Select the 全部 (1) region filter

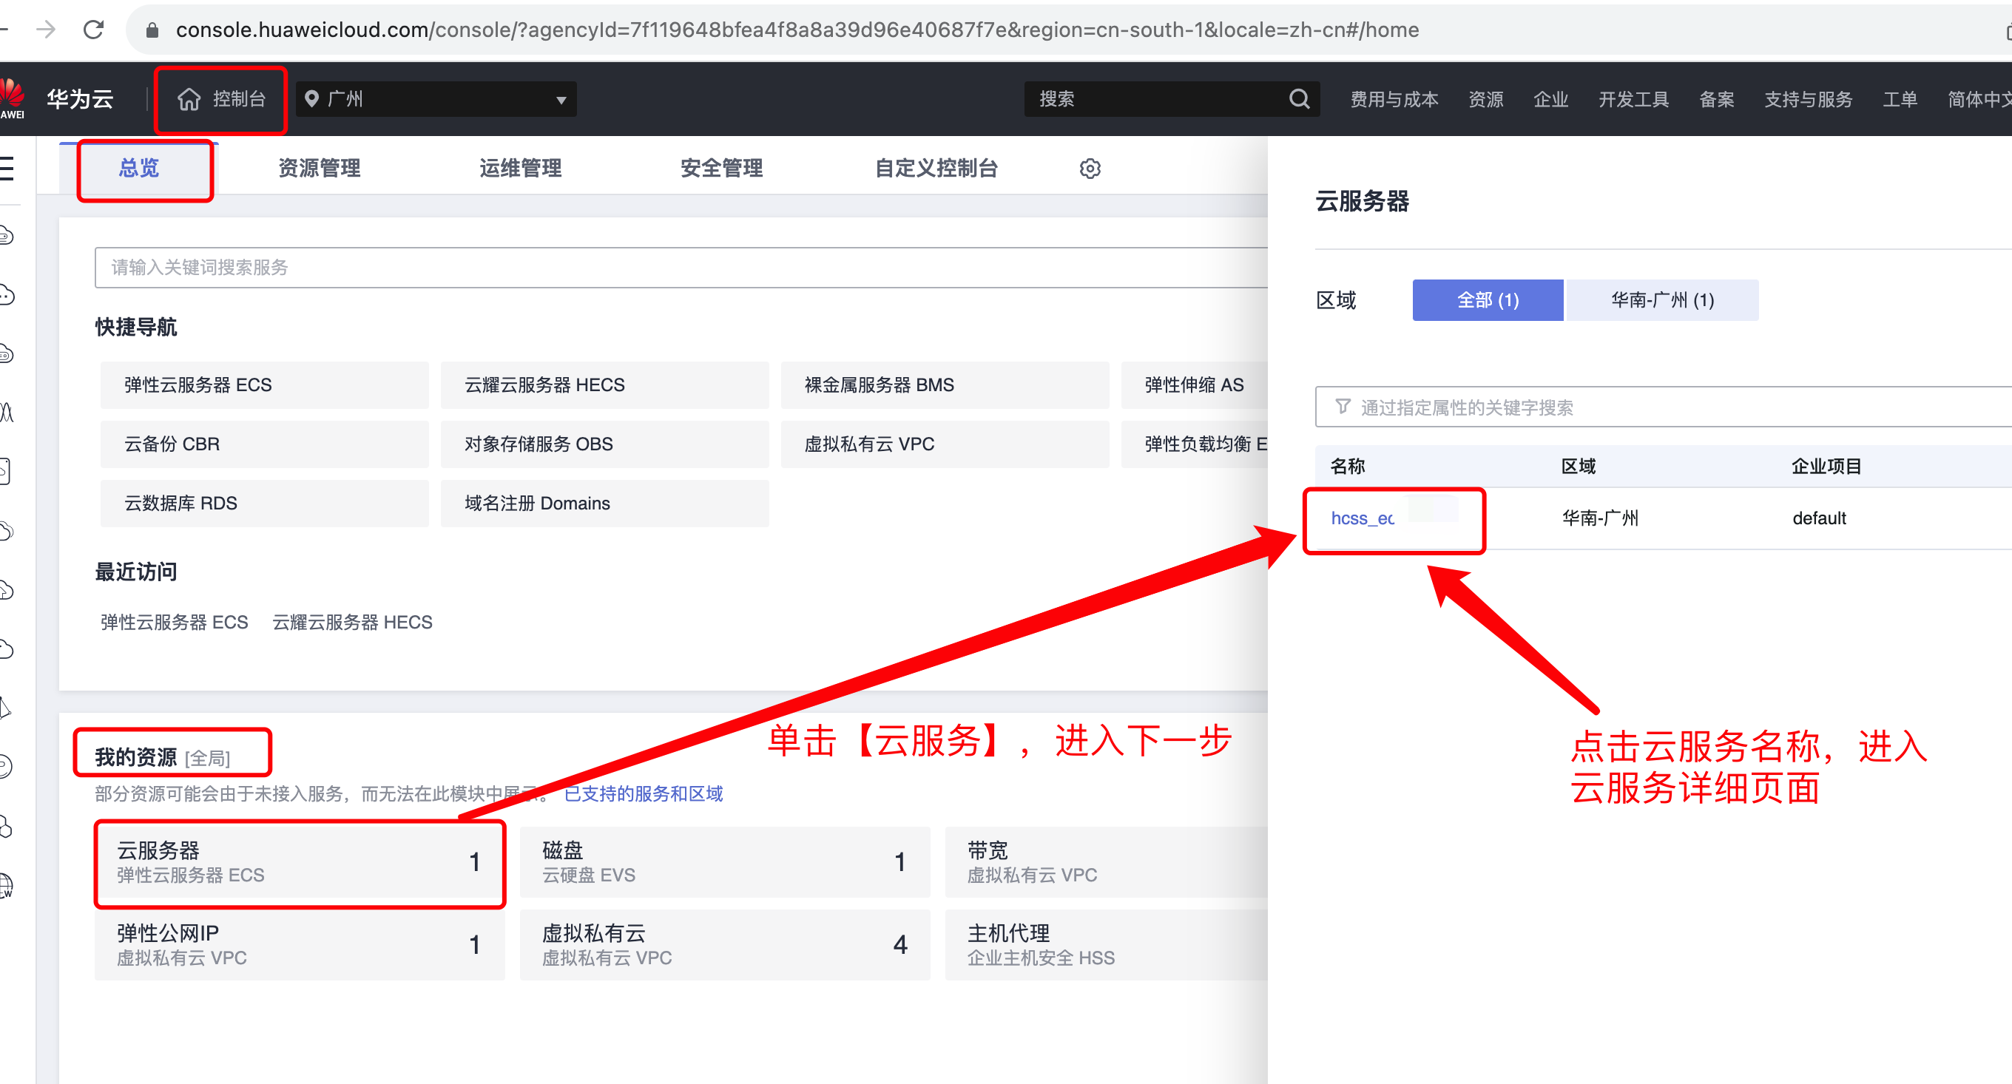(x=1488, y=300)
